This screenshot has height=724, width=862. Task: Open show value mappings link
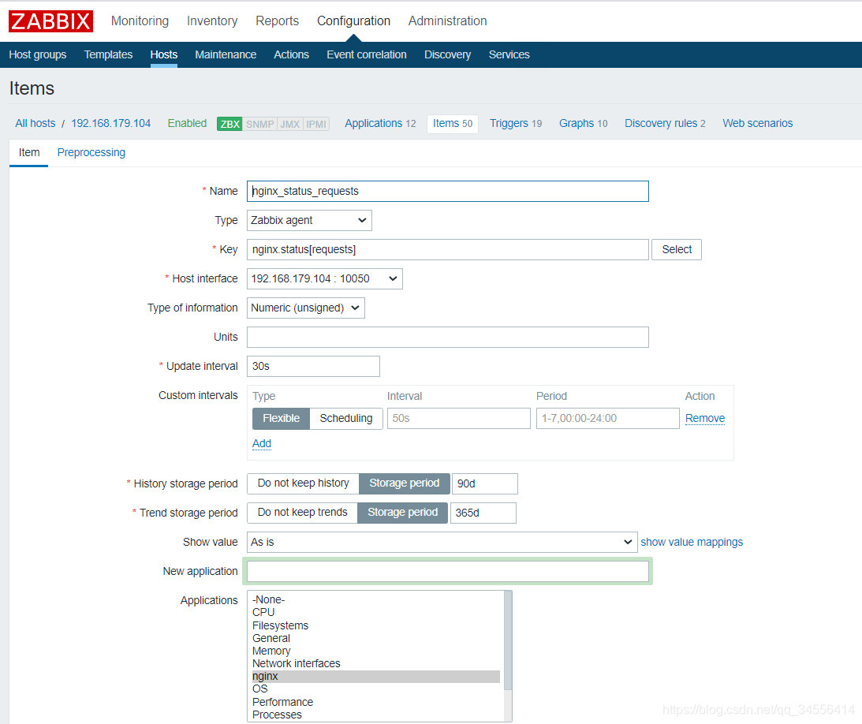click(692, 542)
